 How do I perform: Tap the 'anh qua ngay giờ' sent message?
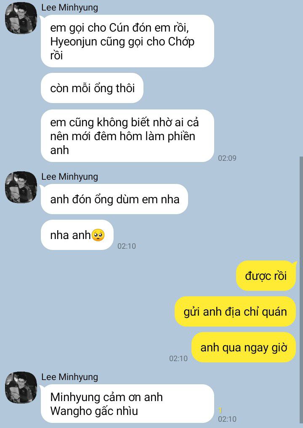244,347
